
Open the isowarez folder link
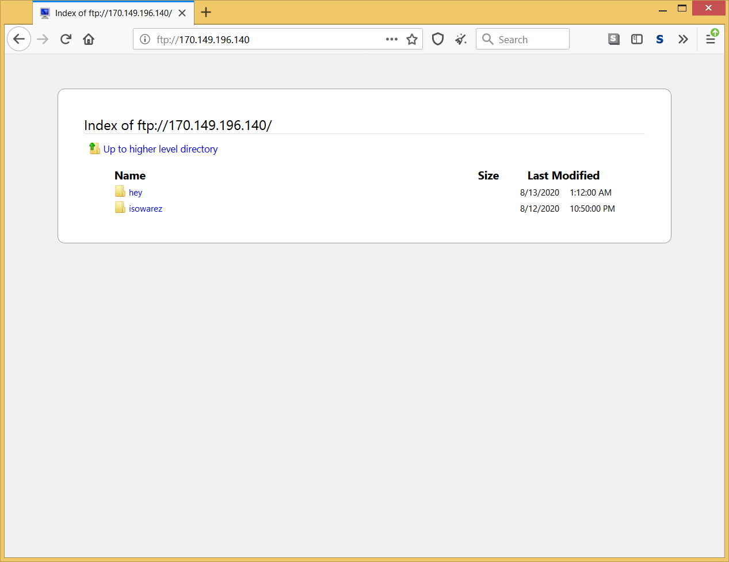click(x=146, y=209)
